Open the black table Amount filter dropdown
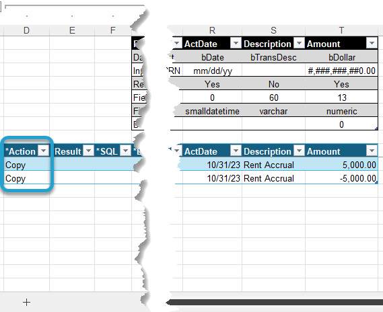The image size is (383, 312). click(372, 44)
